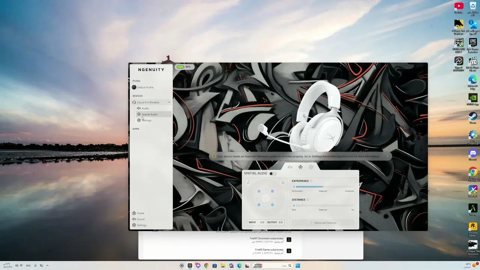
Task: Open Google Chrome from the taskbar
Action: pos(206,265)
